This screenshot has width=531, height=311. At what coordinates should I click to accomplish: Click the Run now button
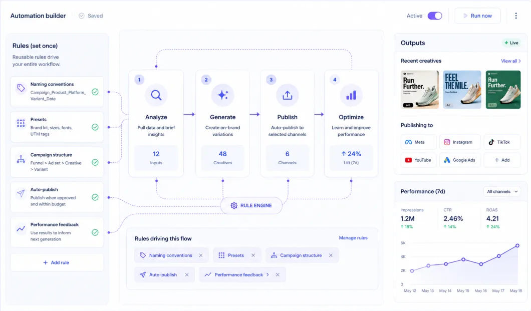pos(477,16)
